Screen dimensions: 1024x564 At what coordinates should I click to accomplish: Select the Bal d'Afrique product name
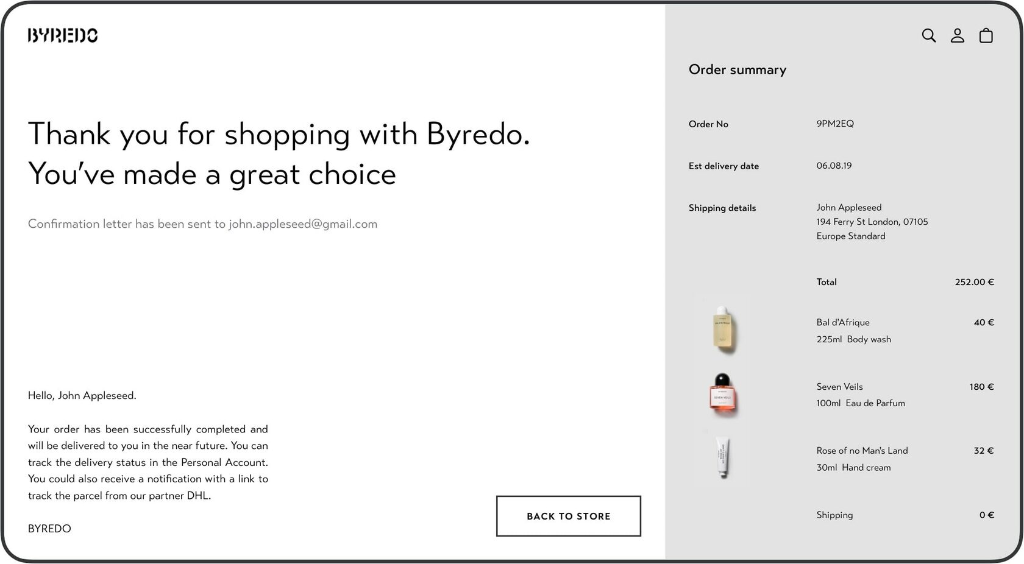click(x=843, y=322)
